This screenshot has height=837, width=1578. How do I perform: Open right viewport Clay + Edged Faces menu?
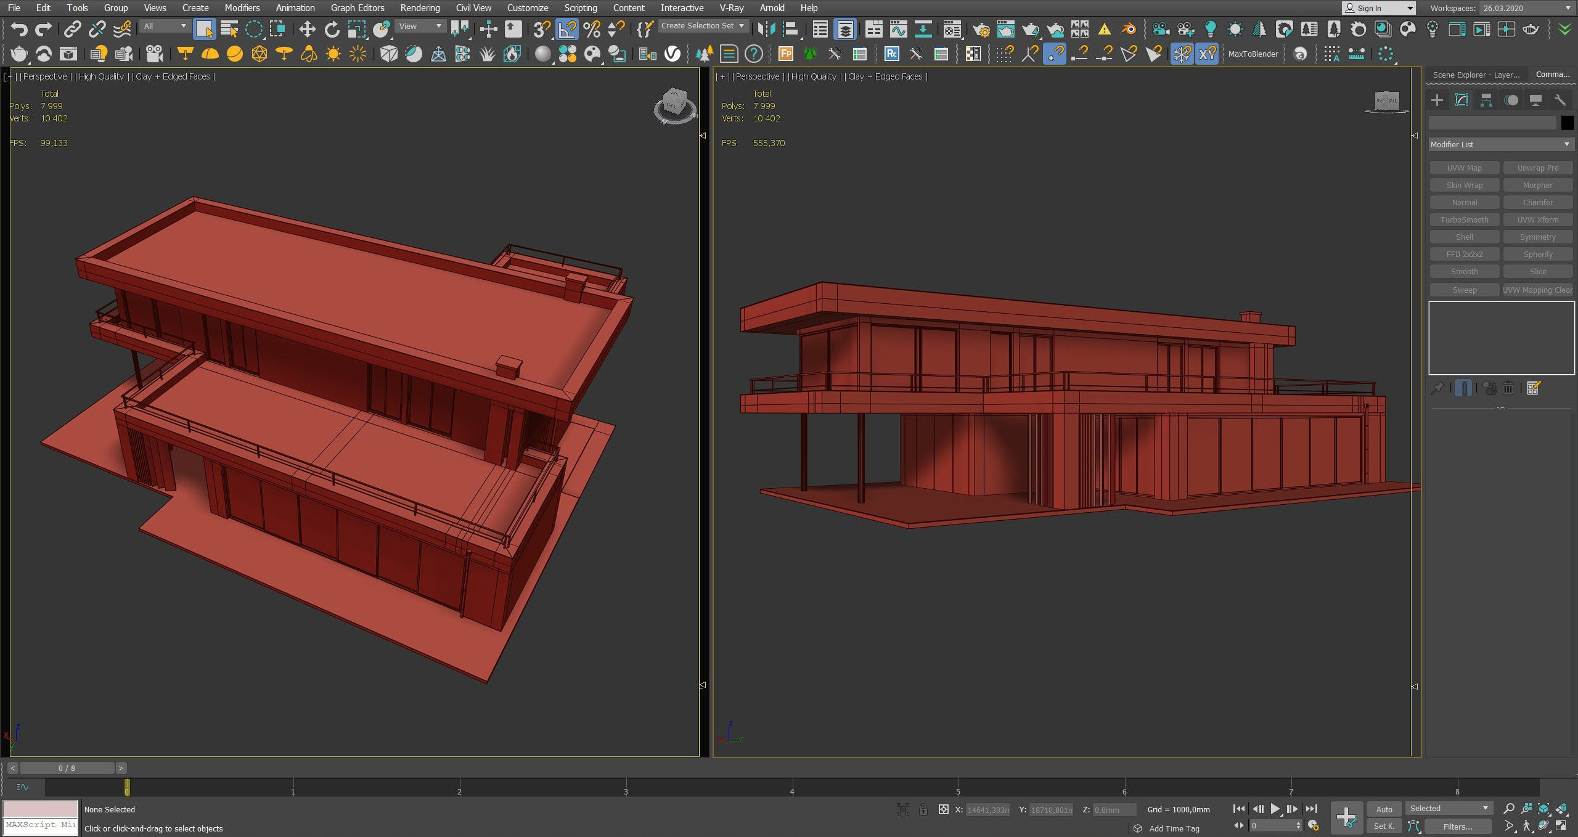(x=886, y=76)
